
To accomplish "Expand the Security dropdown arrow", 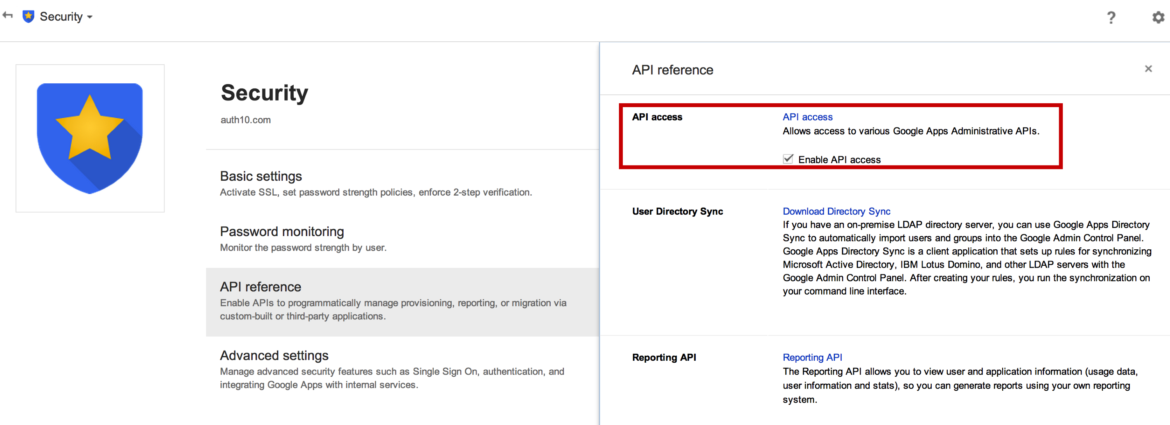I will tap(90, 17).
